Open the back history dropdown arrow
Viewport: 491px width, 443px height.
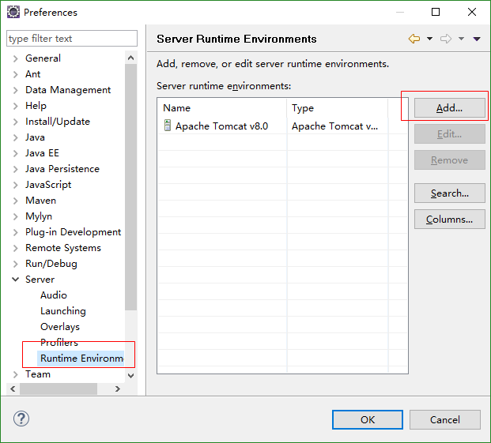coord(429,39)
